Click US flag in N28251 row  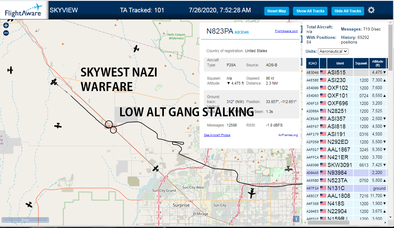click(323, 111)
